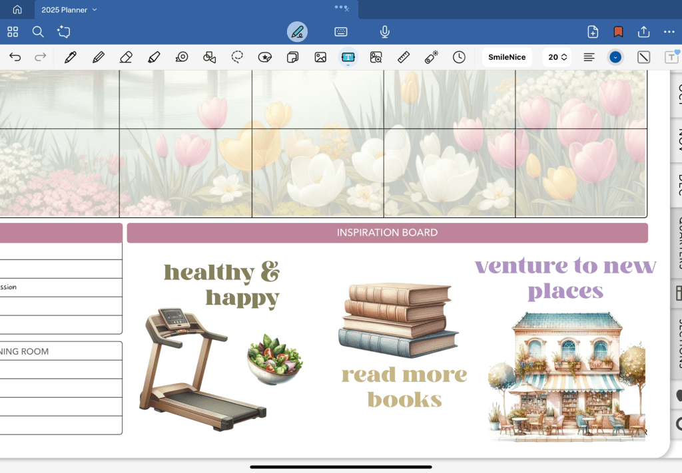The width and height of the screenshot is (682, 473).
Task: Open the 2025 Planner title dropdown
Action: point(69,9)
